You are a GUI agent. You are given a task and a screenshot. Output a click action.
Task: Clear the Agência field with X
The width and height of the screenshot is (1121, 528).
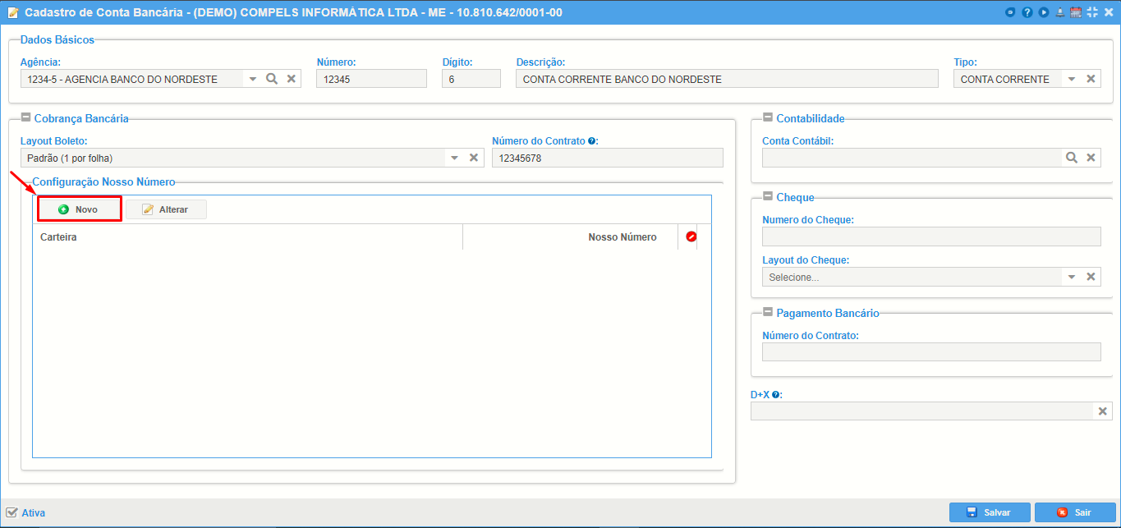(x=291, y=79)
